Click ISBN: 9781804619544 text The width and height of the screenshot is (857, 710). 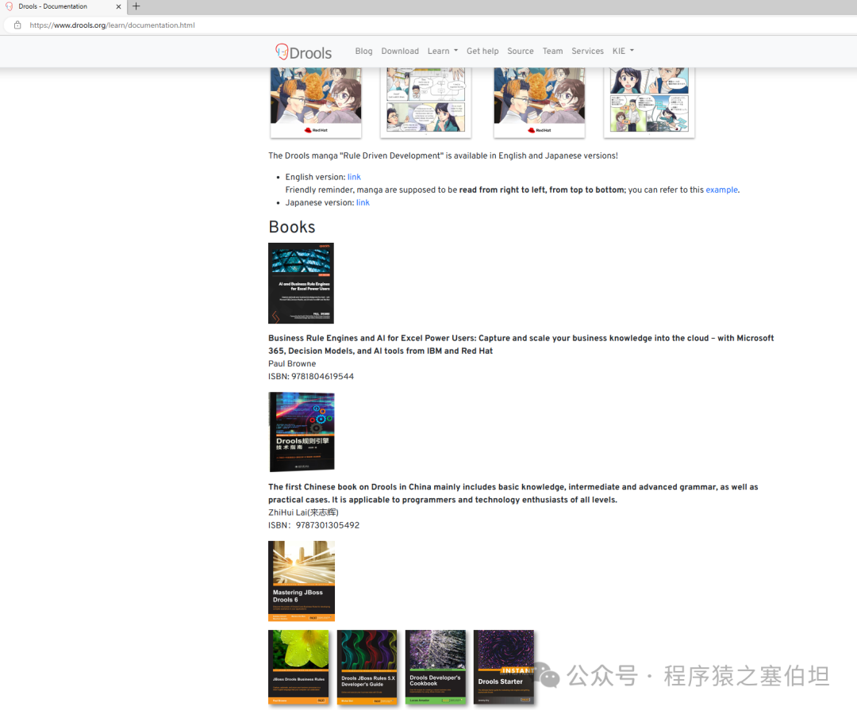(311, 377)
